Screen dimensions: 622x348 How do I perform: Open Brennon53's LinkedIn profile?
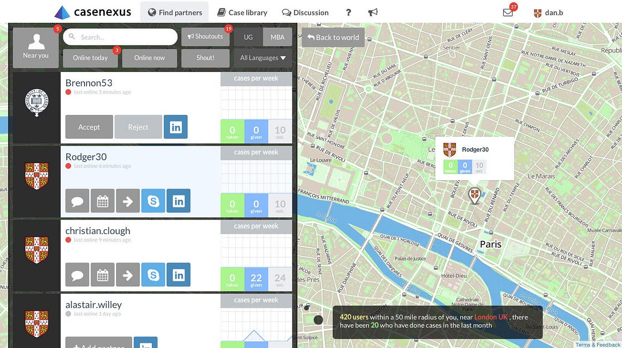176,127
